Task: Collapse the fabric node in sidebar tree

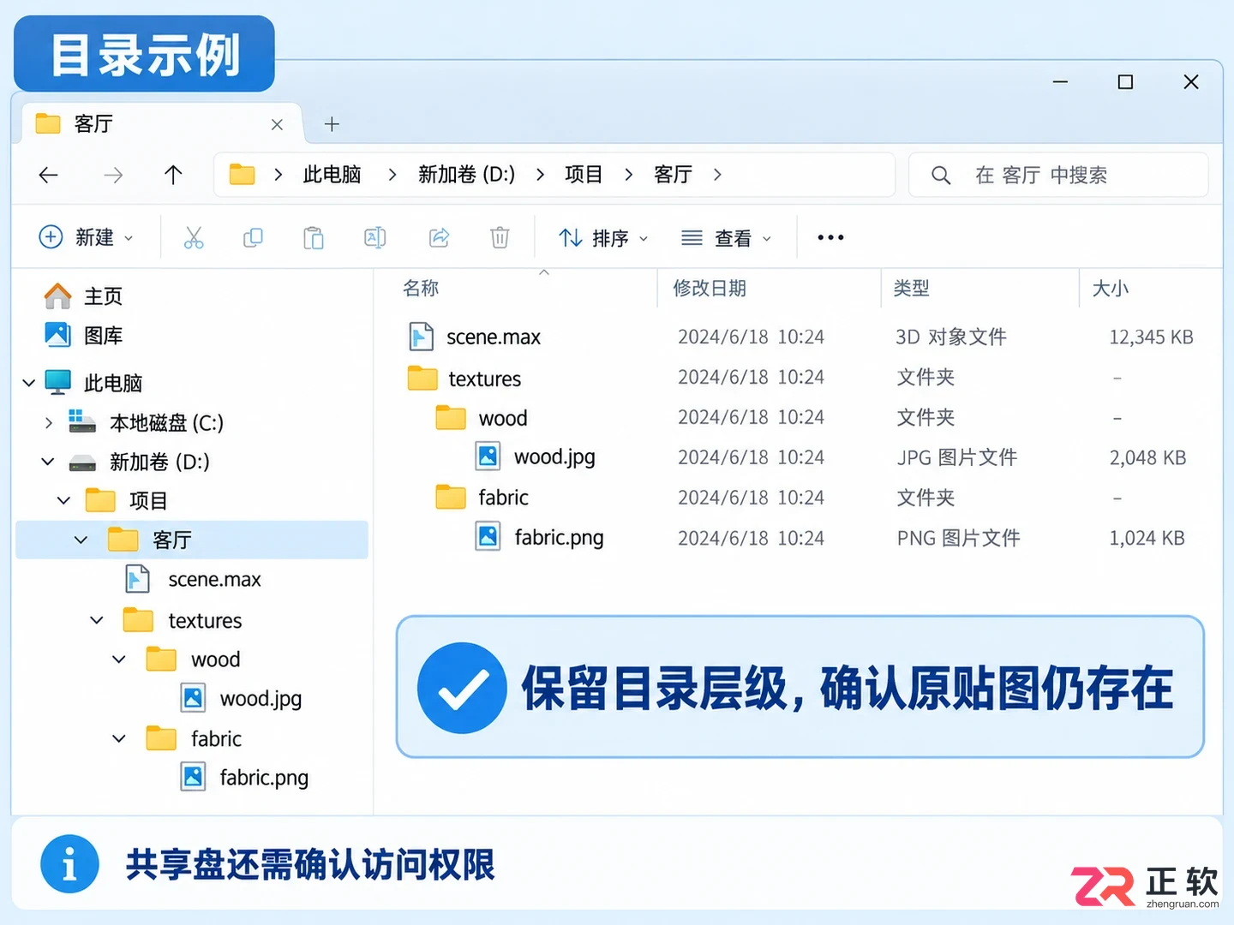Action: [119, 738]
